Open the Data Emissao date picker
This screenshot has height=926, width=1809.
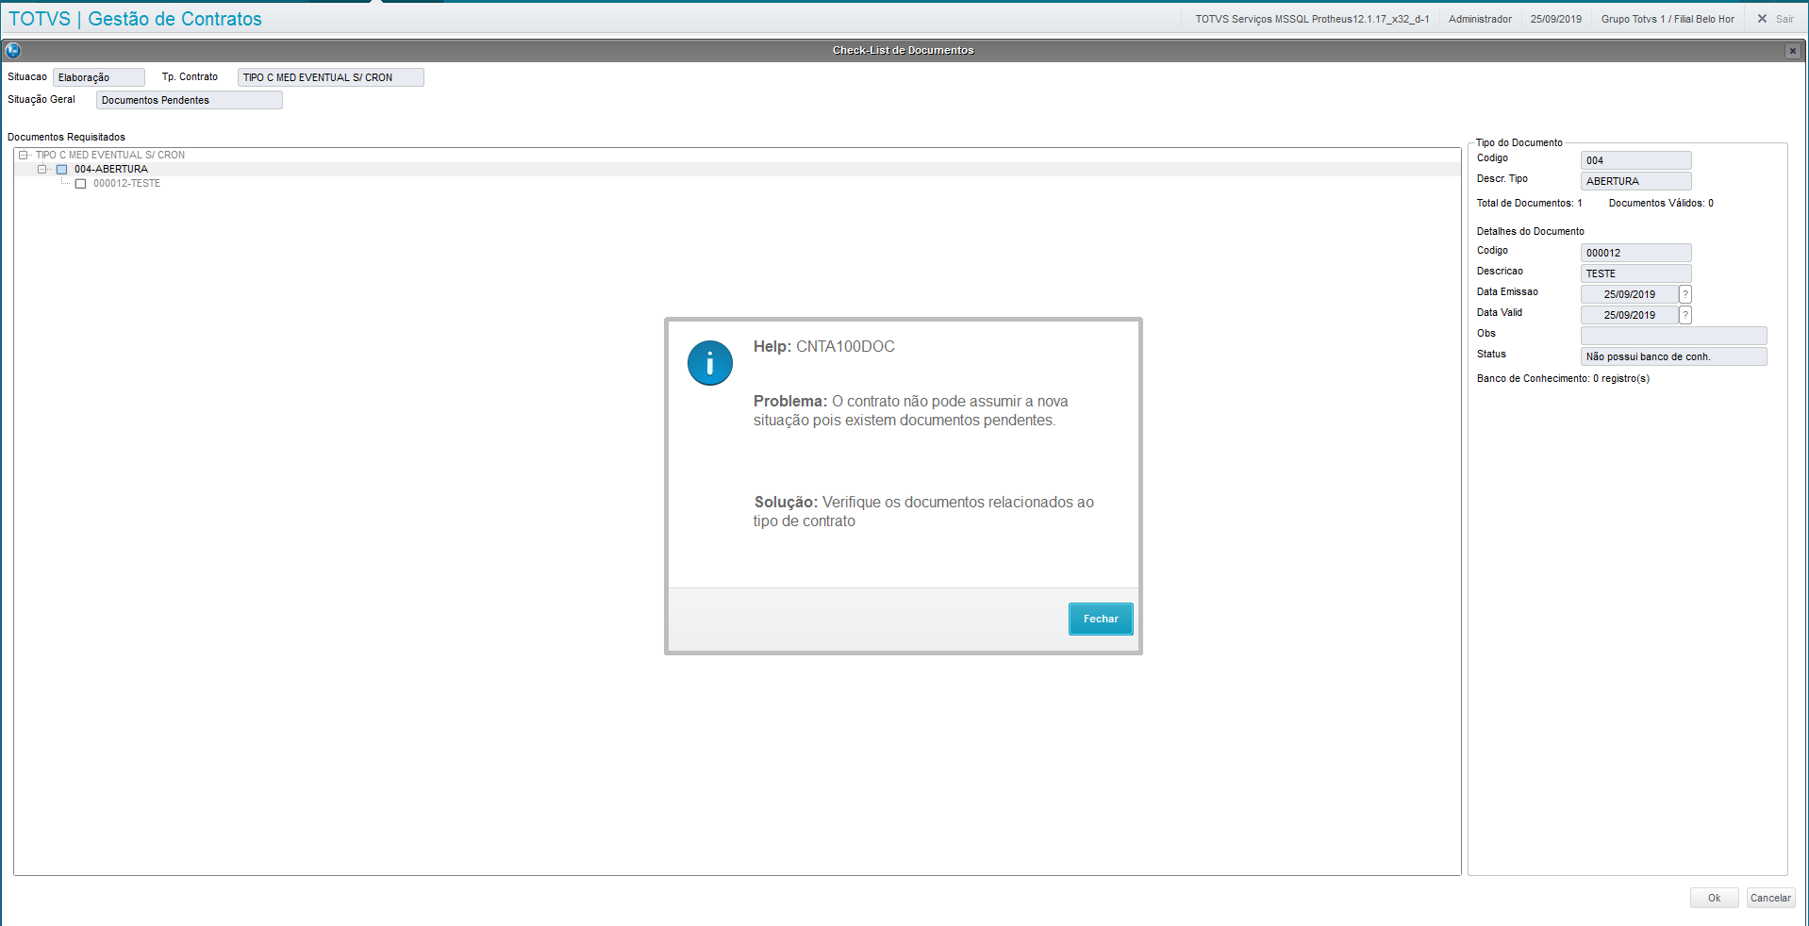tap(1685, 294)
